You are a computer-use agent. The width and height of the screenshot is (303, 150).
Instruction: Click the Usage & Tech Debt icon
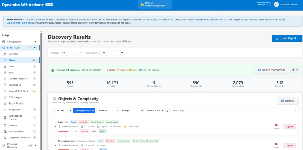pos(5,91)
